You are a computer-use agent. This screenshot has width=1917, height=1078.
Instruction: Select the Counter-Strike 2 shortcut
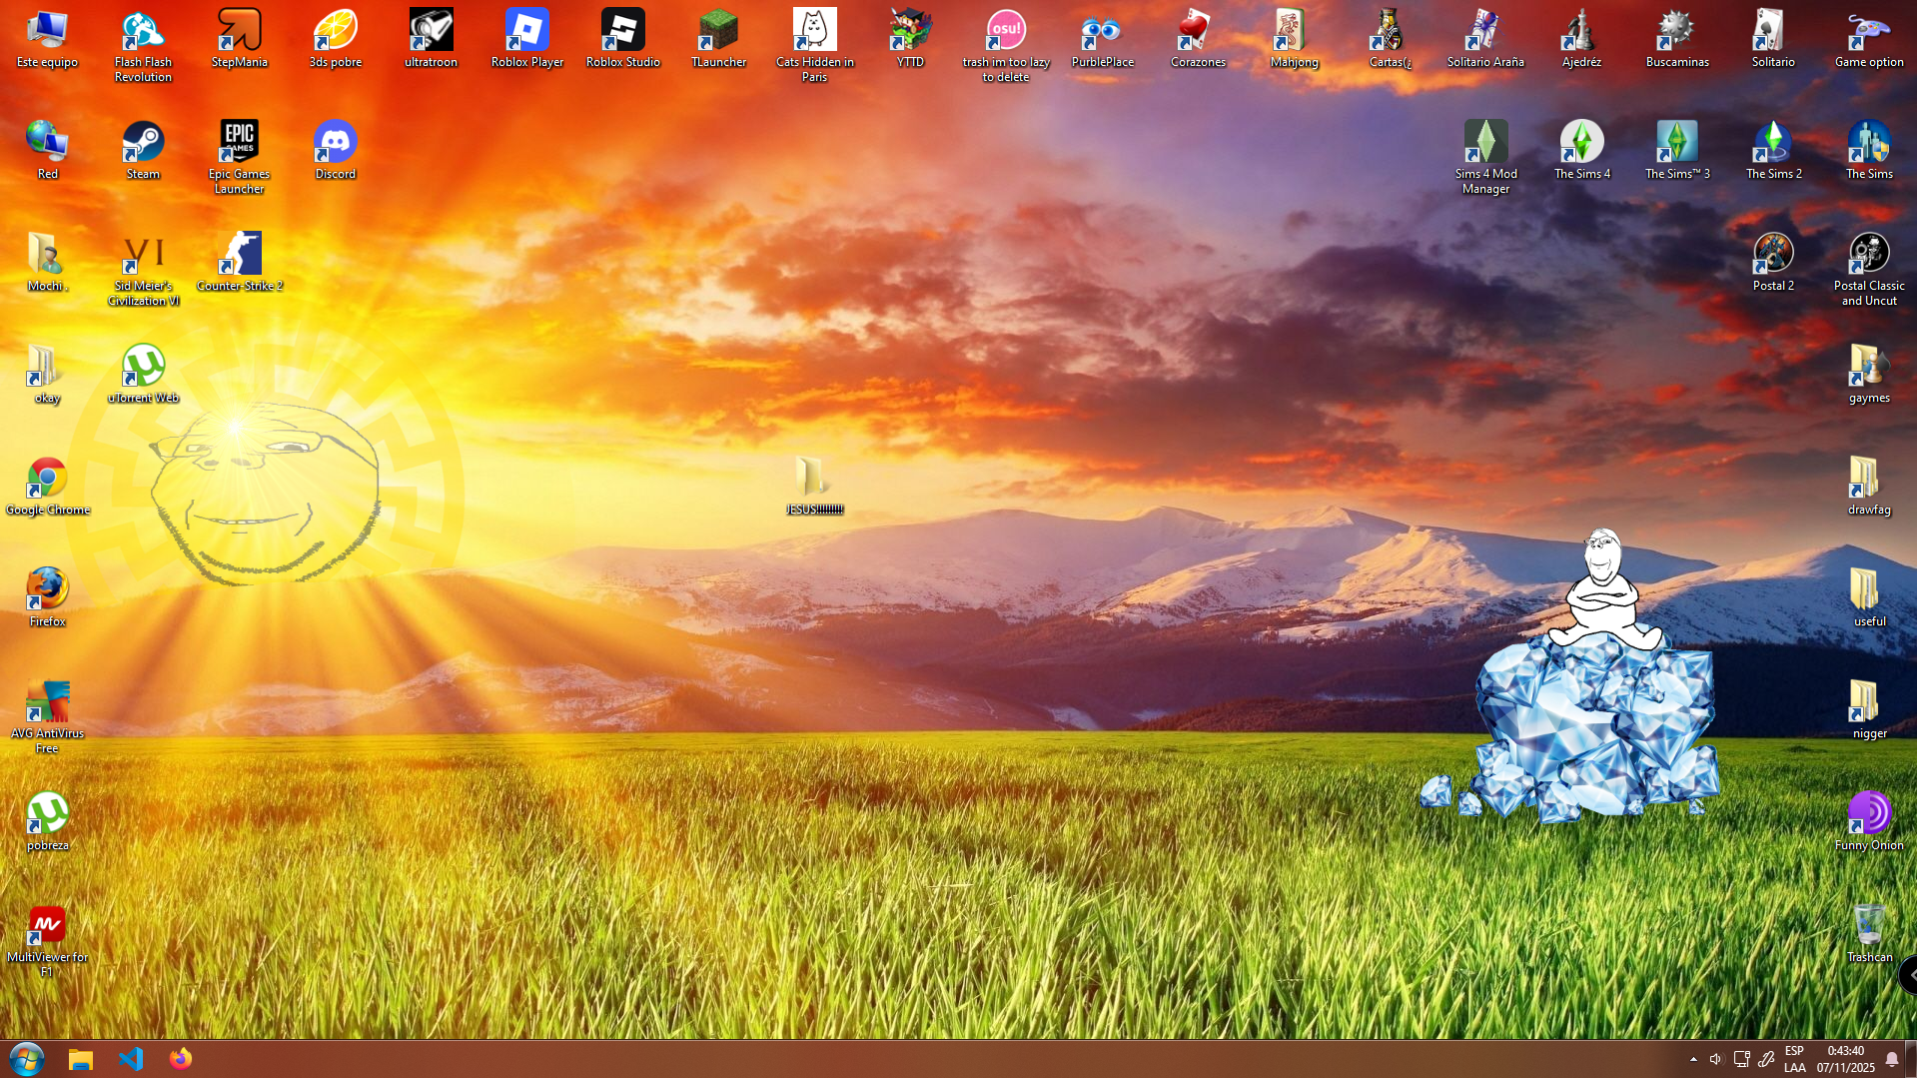pos(239,255)
